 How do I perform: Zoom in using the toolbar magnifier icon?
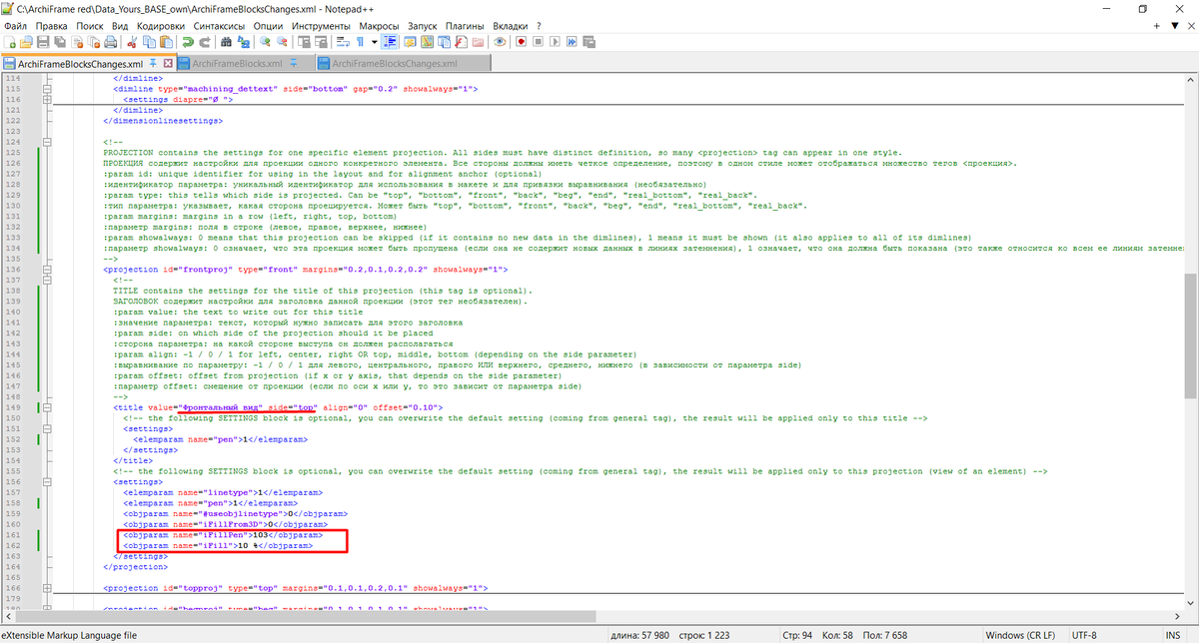pos(265,42)
